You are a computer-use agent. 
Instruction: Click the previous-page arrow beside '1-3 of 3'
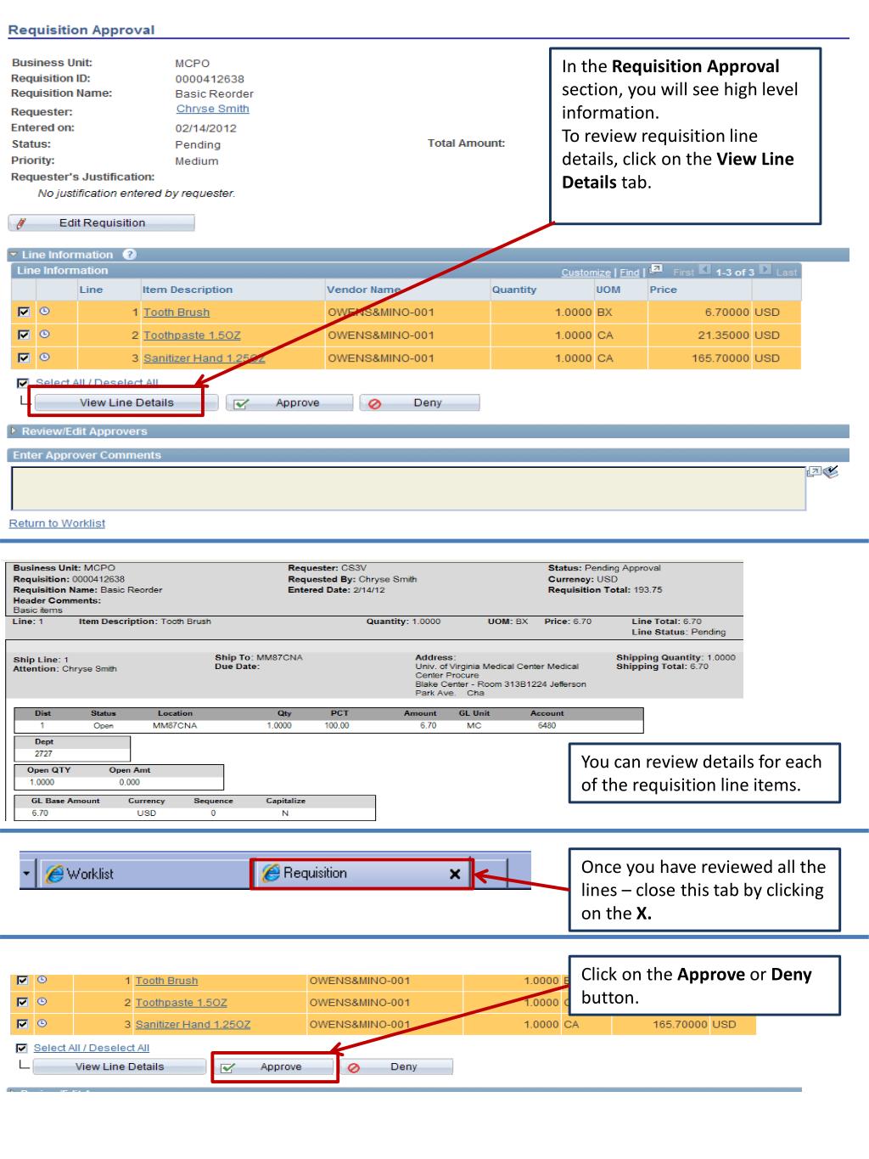pos(704,271)
